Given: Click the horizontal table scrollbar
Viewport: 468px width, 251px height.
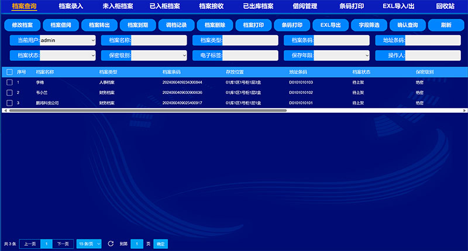Looking at the screenshot, I should point(146,110).
